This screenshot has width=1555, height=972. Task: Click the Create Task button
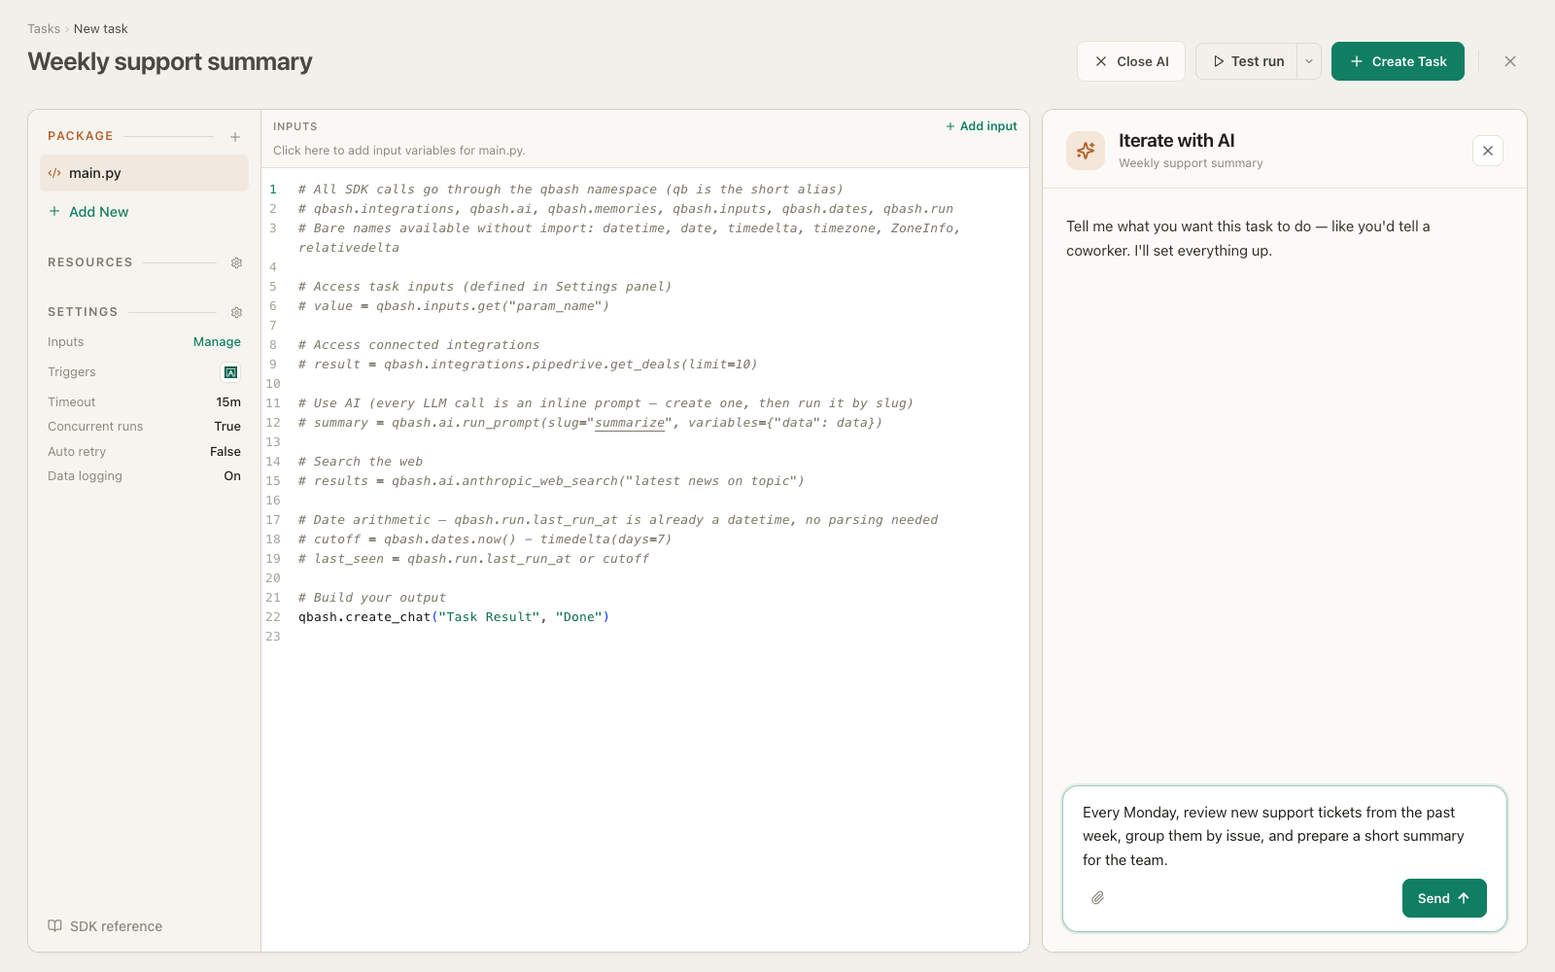[1398, 61]
